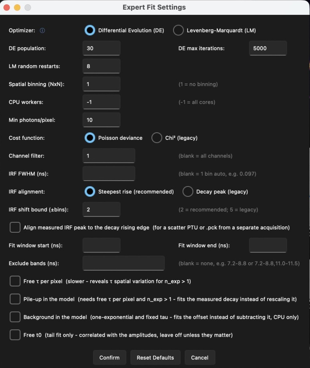
Task: Focus the IRF shift bound field
Action: (x=102, y=209)
